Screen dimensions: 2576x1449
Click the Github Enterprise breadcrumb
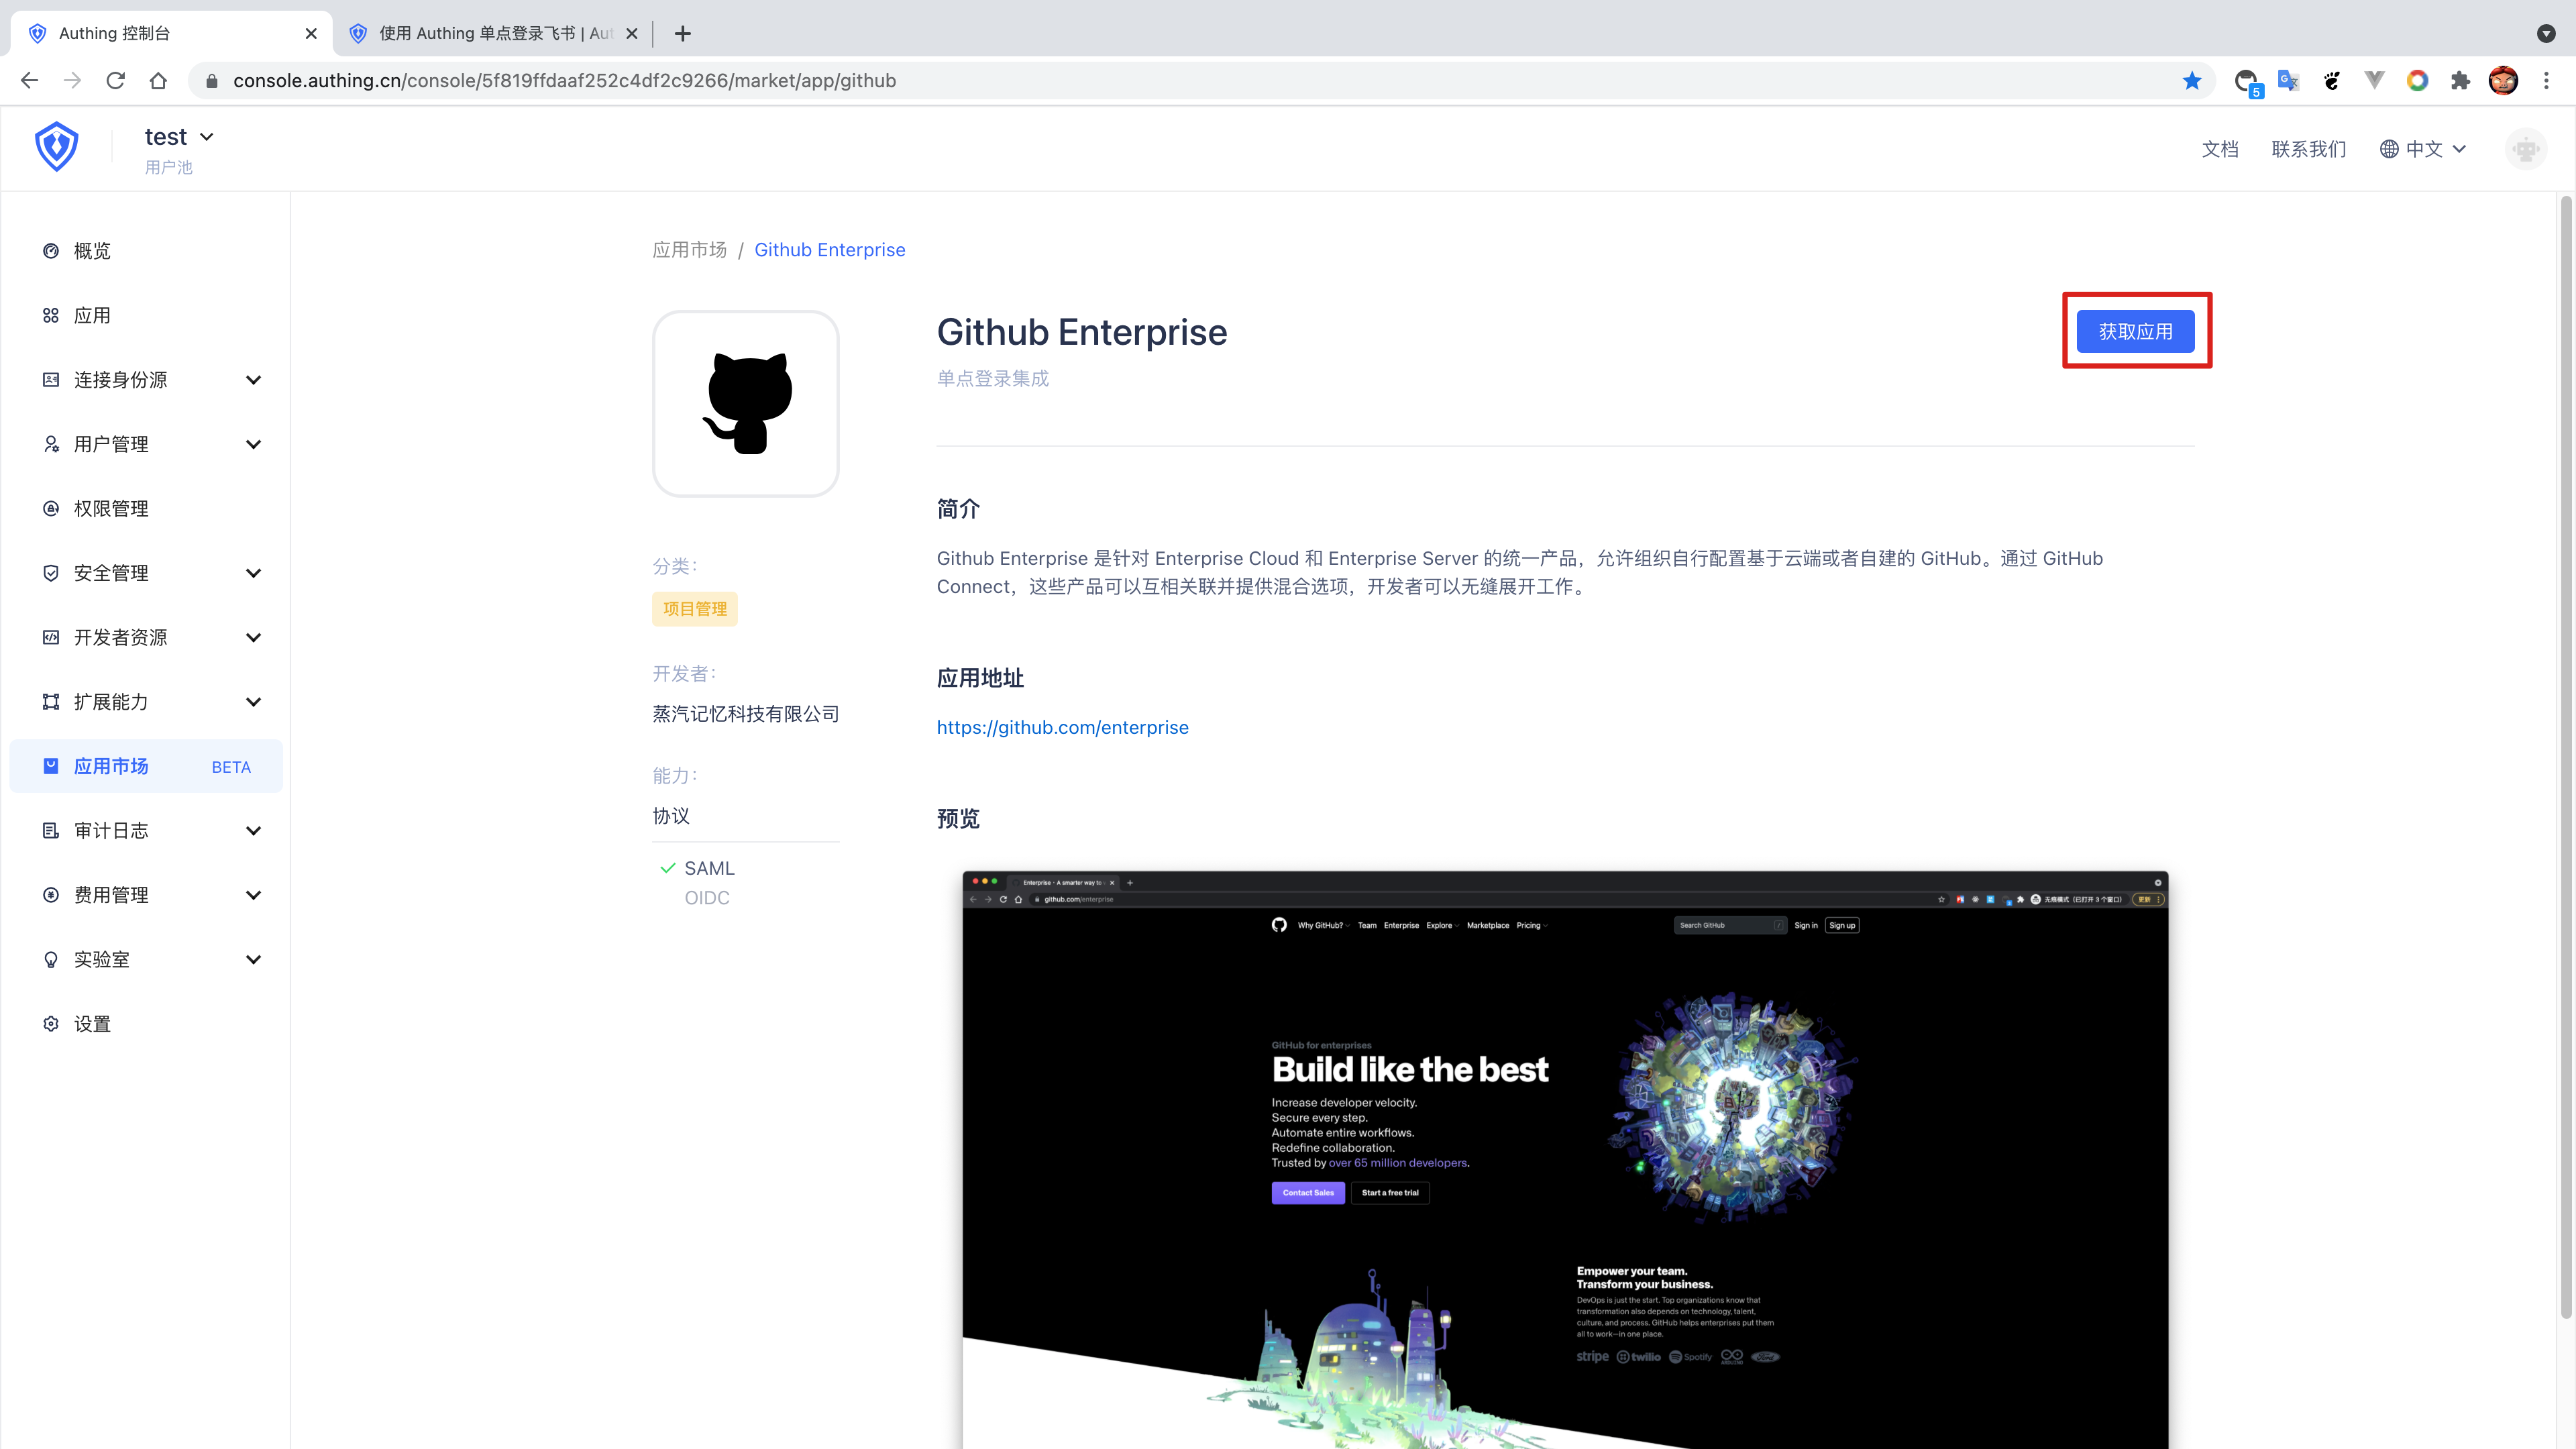tap(830, 250)
